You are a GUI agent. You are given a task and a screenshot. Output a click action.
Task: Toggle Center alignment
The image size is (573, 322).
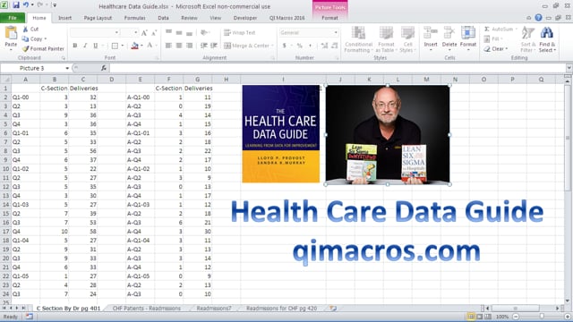tap(179, 46)
